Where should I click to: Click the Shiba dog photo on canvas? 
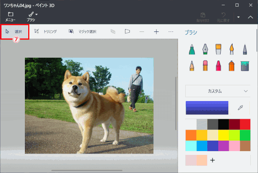click(89, 106)
